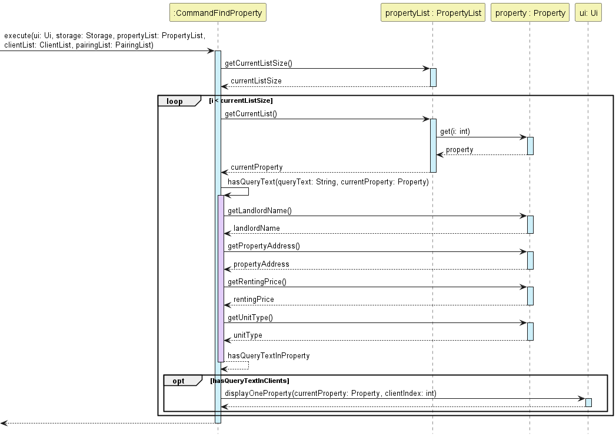The image size is (616, 437).
Task: Click the getPropertyAddress() message label
Action: [264, 246]
